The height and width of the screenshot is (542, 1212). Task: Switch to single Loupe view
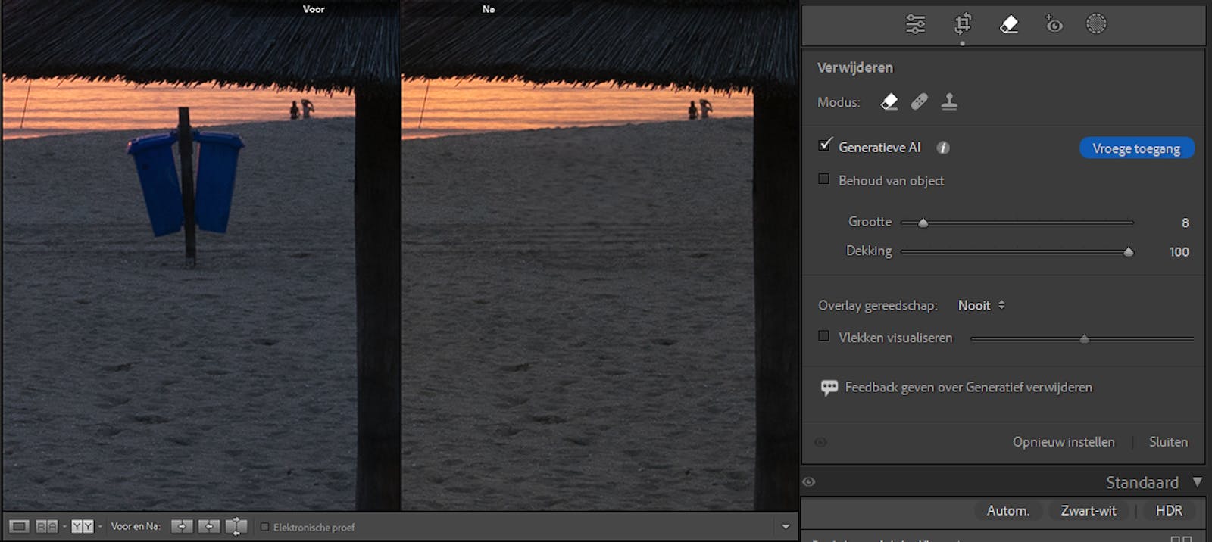pos(19,526)
